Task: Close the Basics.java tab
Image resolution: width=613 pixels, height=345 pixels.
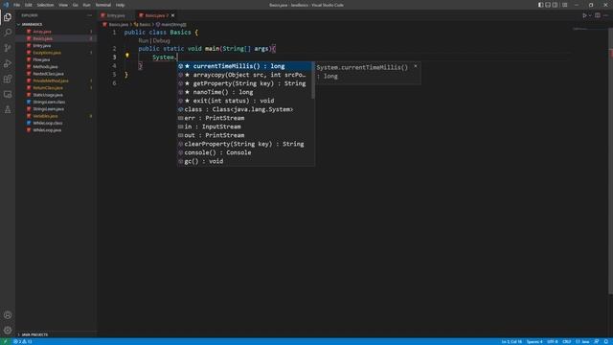Action: tap(172, 15)
